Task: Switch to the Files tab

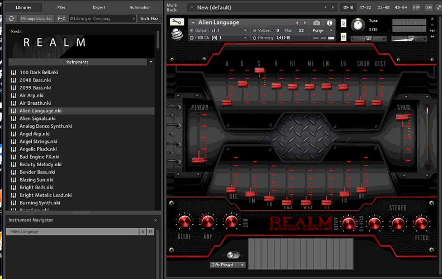Action: [61, 7]
